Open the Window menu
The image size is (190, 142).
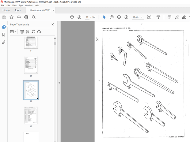(29, 6)
